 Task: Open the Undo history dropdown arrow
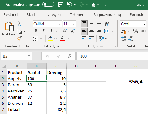click(x=75, y=5)
